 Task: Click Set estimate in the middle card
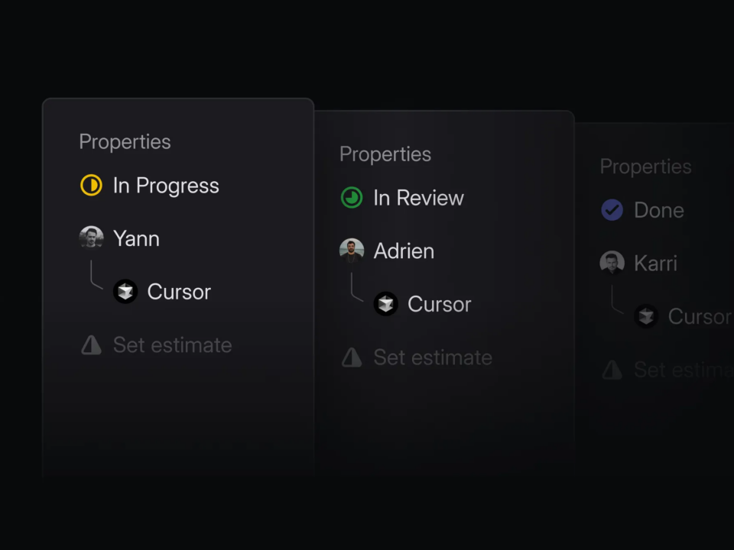[433, 357]
